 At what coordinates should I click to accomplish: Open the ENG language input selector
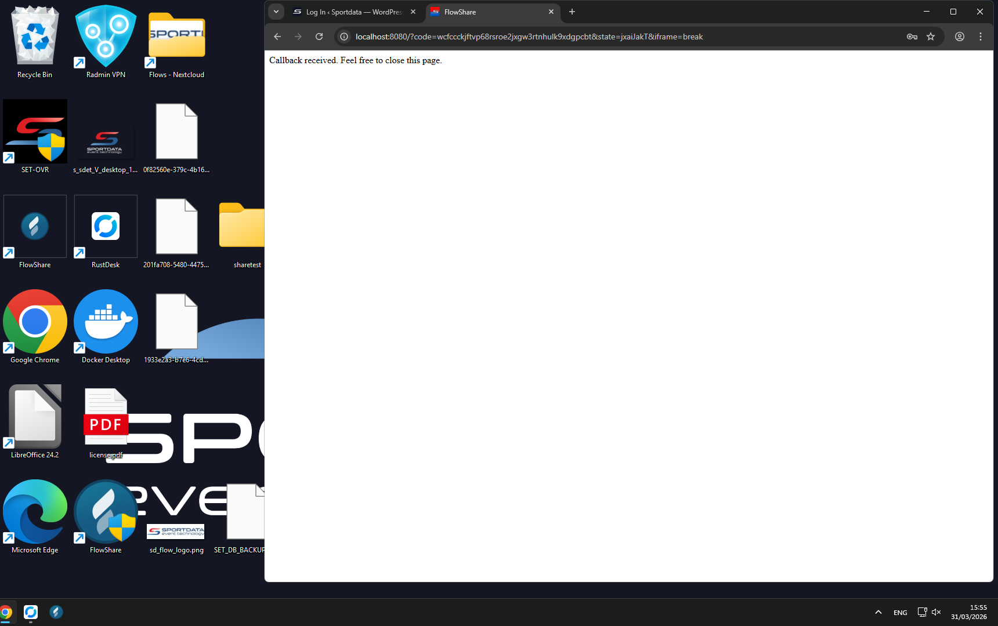(x=901, y=613)
